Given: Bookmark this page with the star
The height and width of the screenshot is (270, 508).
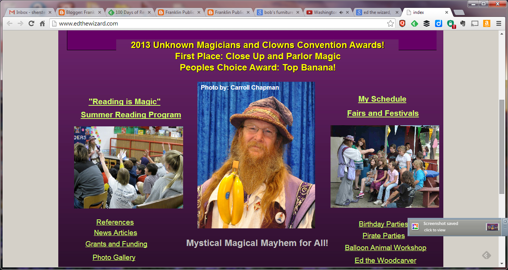Looking at the screenshot, I should tap(390, 23).
